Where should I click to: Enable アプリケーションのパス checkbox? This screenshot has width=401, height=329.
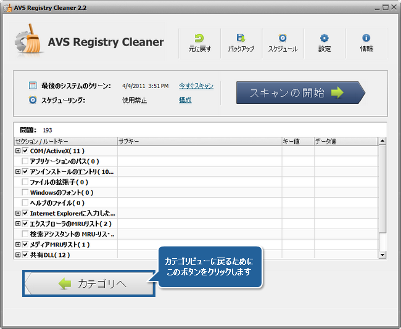pos(25,161)
